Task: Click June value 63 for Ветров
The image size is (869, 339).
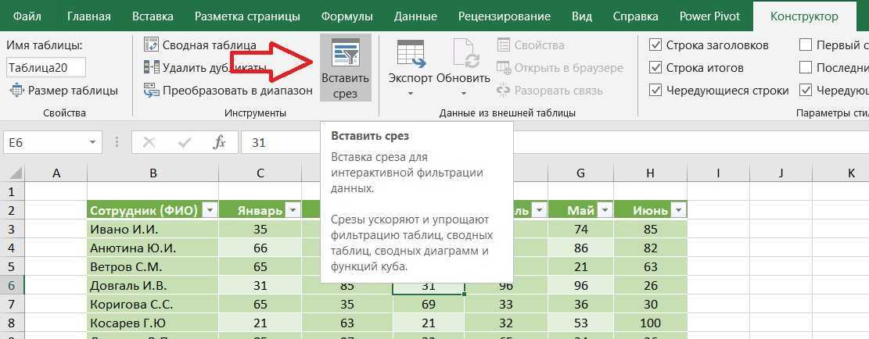Action: [651, 267]
